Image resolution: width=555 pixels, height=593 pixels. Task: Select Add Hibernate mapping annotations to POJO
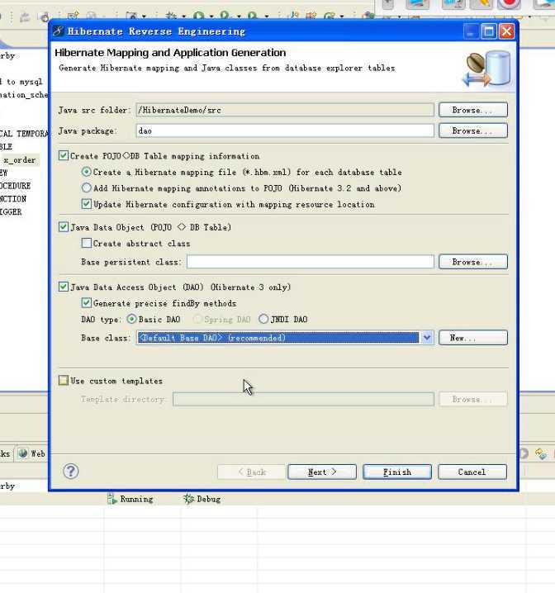point(87,187)
